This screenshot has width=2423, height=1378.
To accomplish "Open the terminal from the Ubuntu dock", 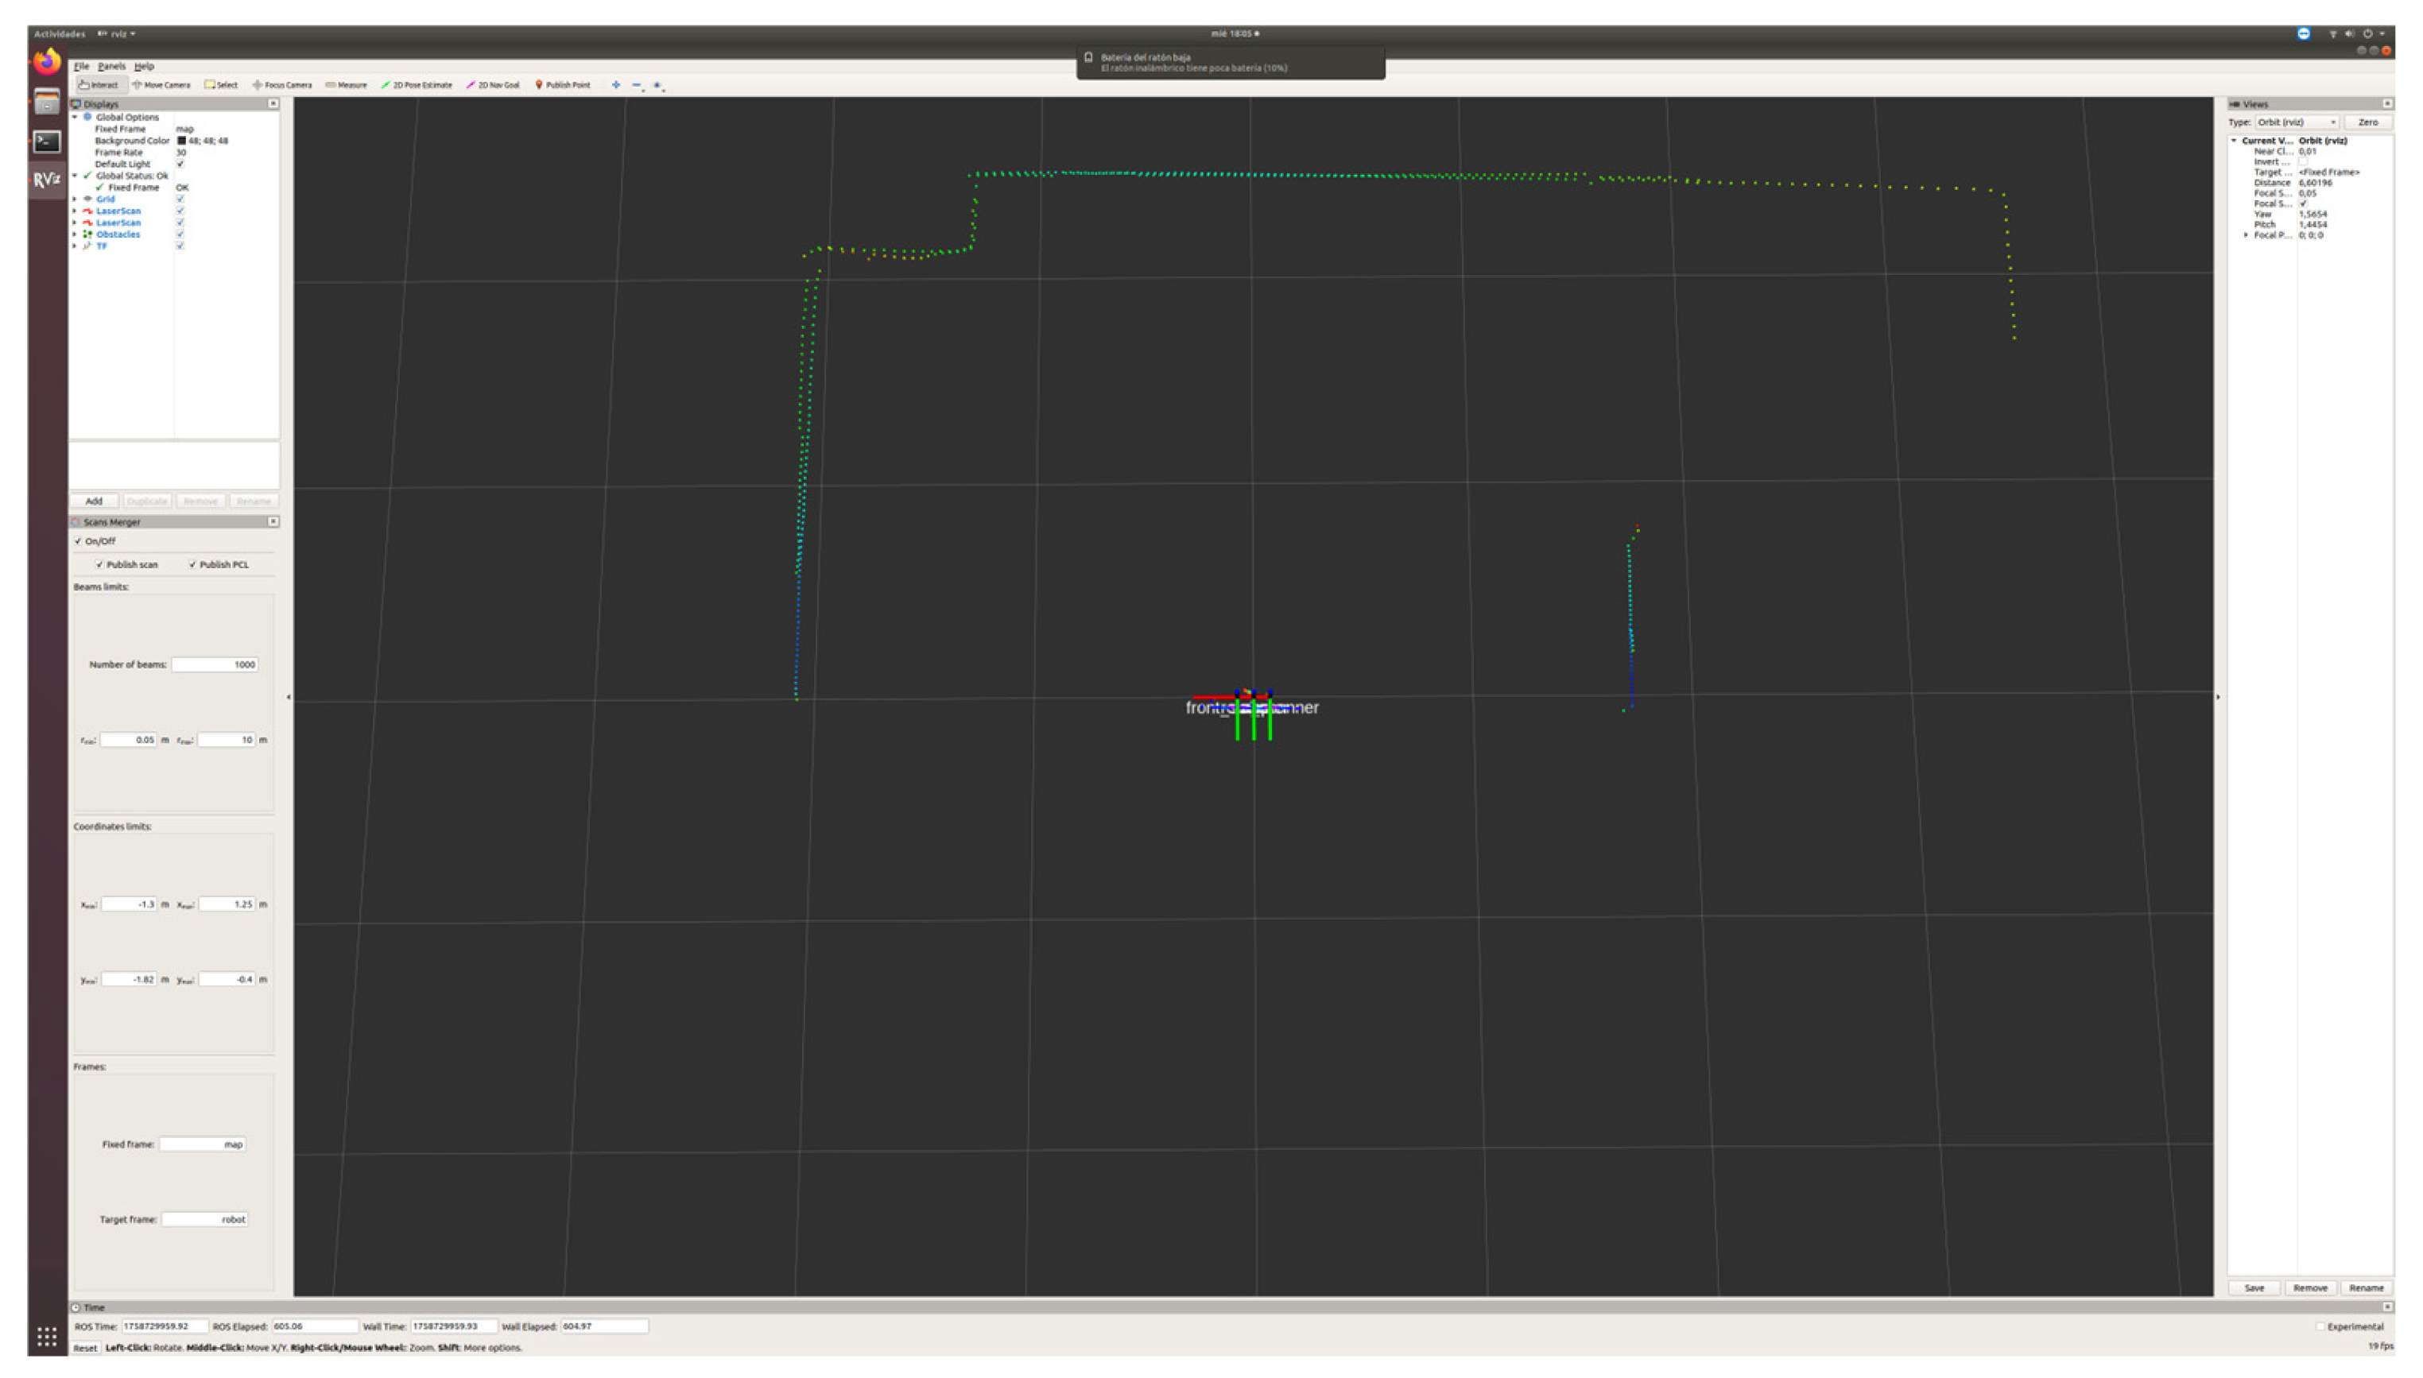I will click(48, 142).
